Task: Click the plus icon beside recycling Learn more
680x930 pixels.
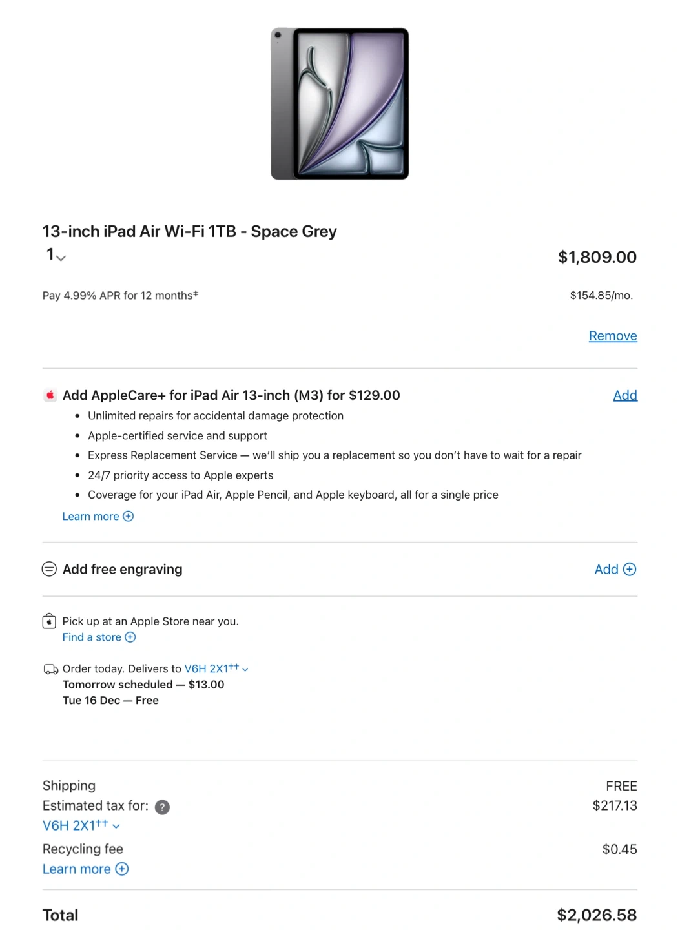Action: coord(122,869)
